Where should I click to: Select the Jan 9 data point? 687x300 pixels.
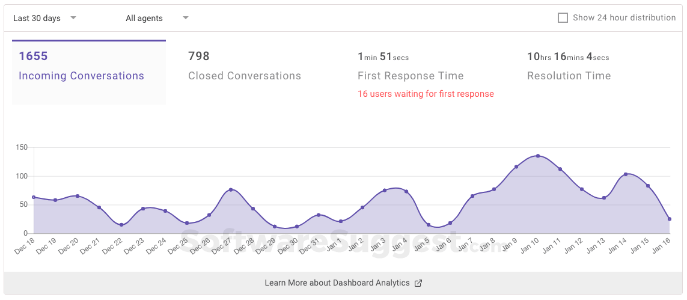516,167
